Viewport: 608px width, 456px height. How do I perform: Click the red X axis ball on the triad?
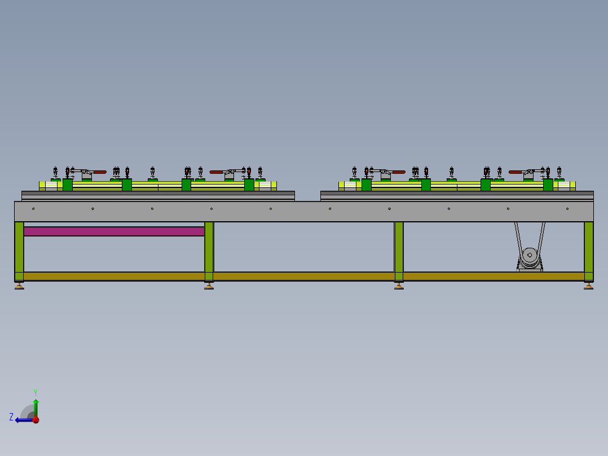36,419
